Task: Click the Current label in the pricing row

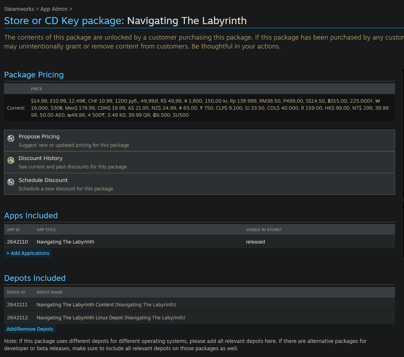Action: click(16, 108)
